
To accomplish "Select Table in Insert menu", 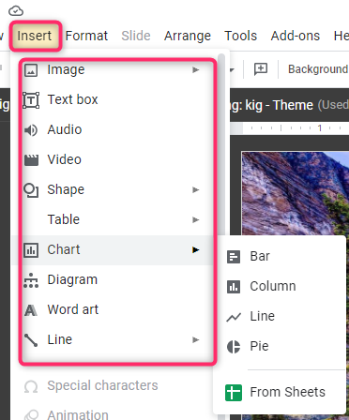I will [63, 219].
